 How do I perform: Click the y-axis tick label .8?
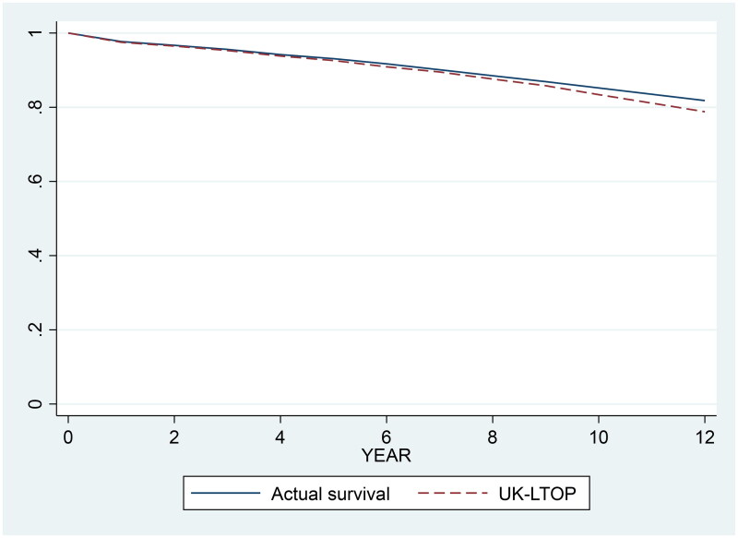pos(34,107)
